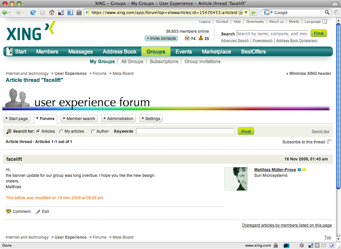Open the Search tips link
This screenshot has height=249, width=341.
(321, 131)
